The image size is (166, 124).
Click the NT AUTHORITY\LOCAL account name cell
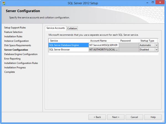pos(104,50)
